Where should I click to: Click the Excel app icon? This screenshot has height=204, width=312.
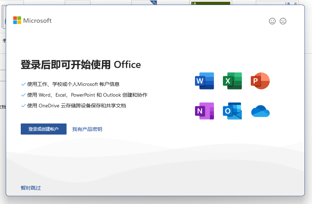point(232,81)
